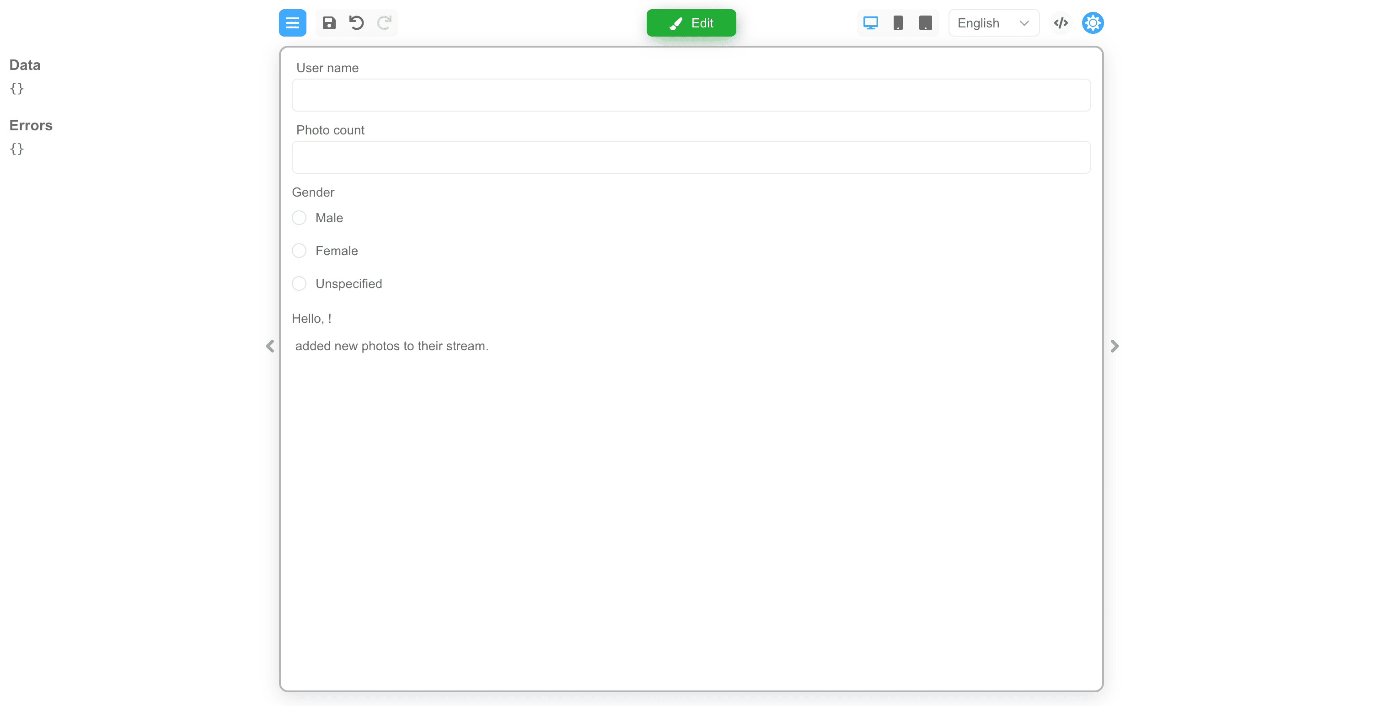Screen dimensions: 1383x706
Task: Toggle light theme sun icon
Action: (1093, 23)
